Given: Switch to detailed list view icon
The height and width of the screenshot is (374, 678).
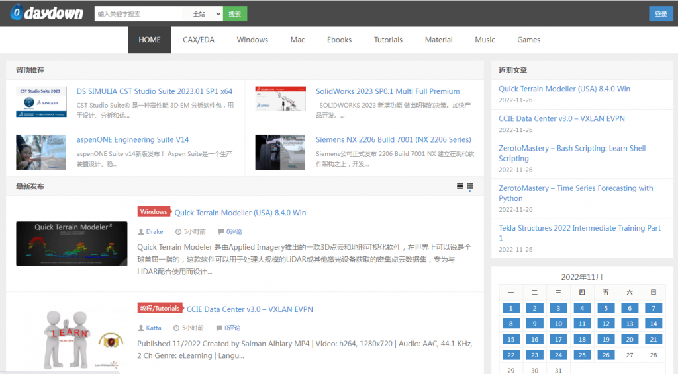Looking at the screenshot, I should point(470,186).
